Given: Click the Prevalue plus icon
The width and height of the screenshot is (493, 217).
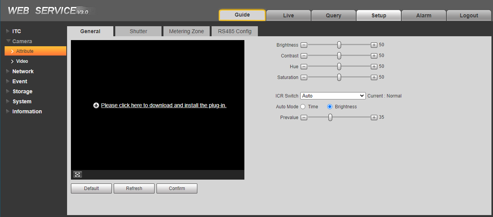Looking at the screenshot, I should [x=374, y=118].
